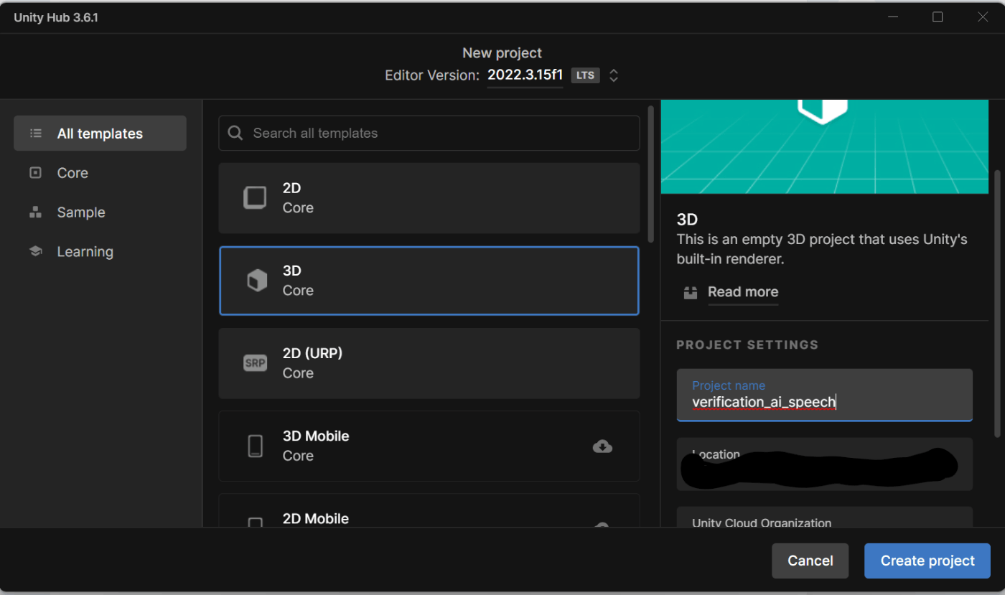The height and width of the screenshot is (595, 1005).
Task: Click the Cancel button
Action: [810, 561]
